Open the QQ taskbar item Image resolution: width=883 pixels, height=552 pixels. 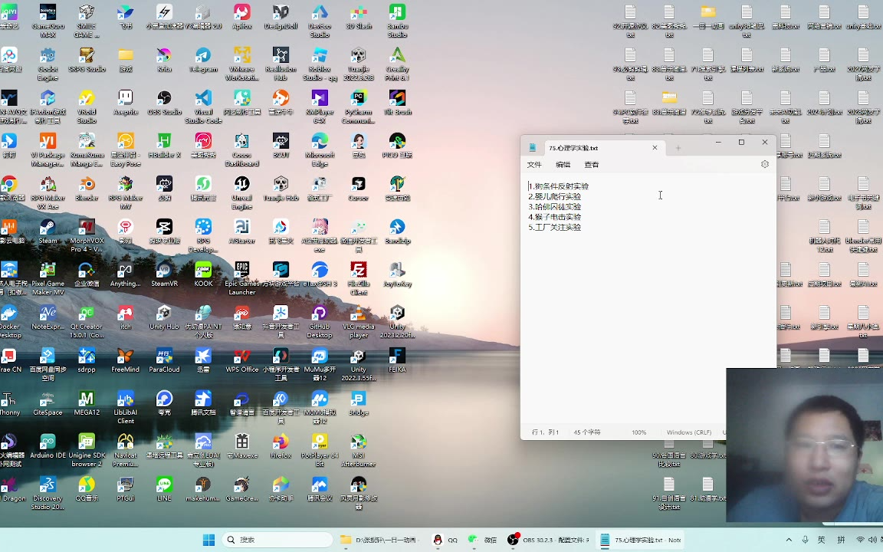(x=445, y=540)
